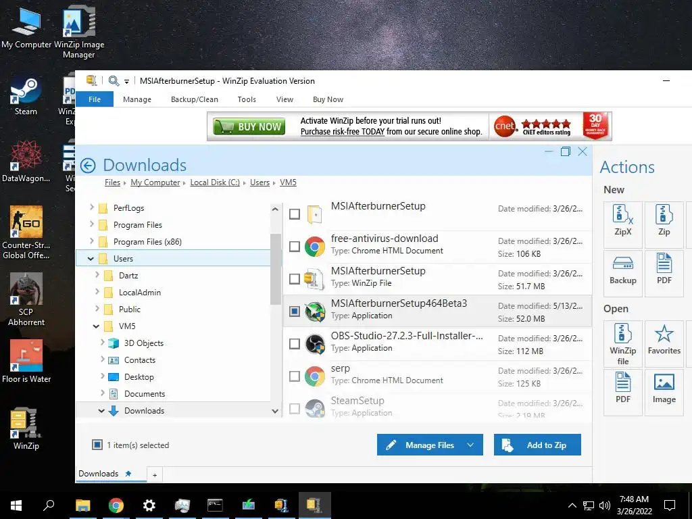Check the MSIAfterburnerSetup folder checkbox
The width and height of the screenshot is (692, 519).
295,214
